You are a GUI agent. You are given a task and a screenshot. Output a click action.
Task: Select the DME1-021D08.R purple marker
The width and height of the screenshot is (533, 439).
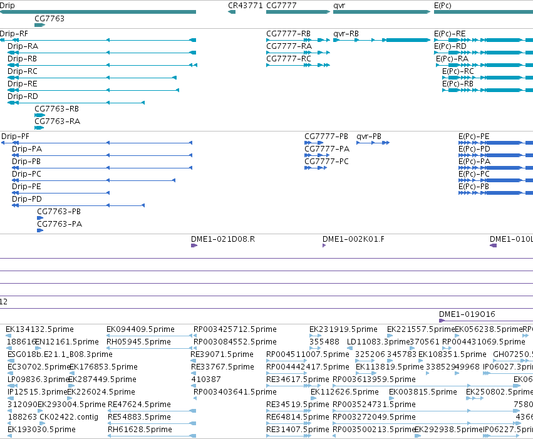[194, 245]
